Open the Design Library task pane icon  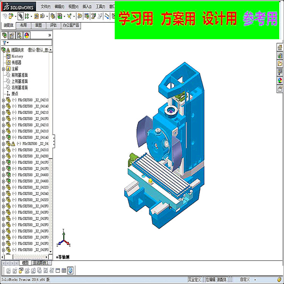[280, 56]
